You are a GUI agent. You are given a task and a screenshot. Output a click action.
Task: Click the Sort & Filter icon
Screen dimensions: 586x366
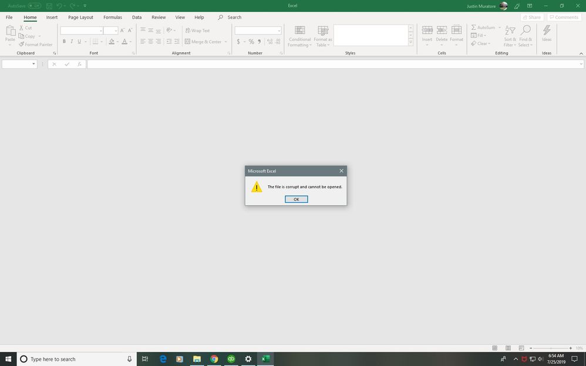(510, 31)
